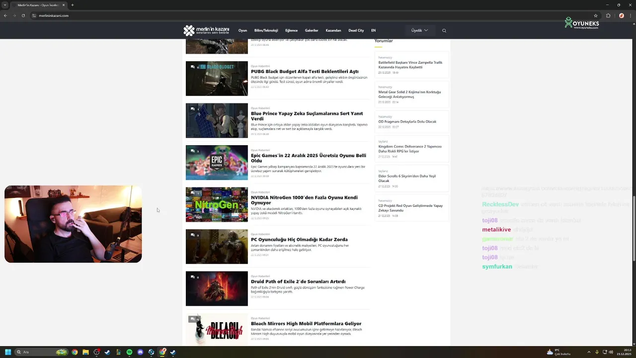Click the Druid Path of Exile thumbnail

pyautogui.click(x=217, y=288)
